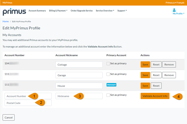The height and width of the screenshot is (124, 187).
Task: Save the House account
Action: click(145, 86)
